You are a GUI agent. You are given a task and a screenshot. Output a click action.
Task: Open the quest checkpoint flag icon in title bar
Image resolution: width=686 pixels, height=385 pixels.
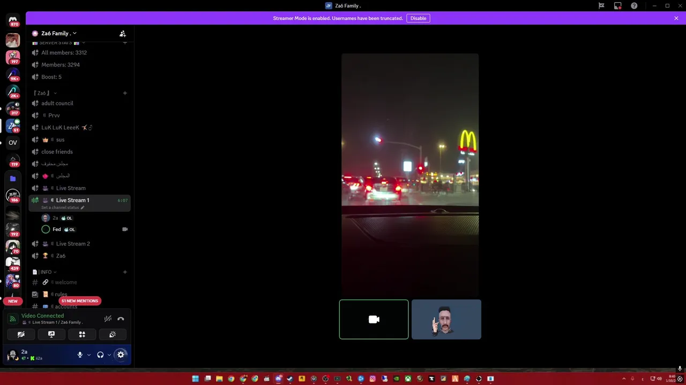(601, 5)
